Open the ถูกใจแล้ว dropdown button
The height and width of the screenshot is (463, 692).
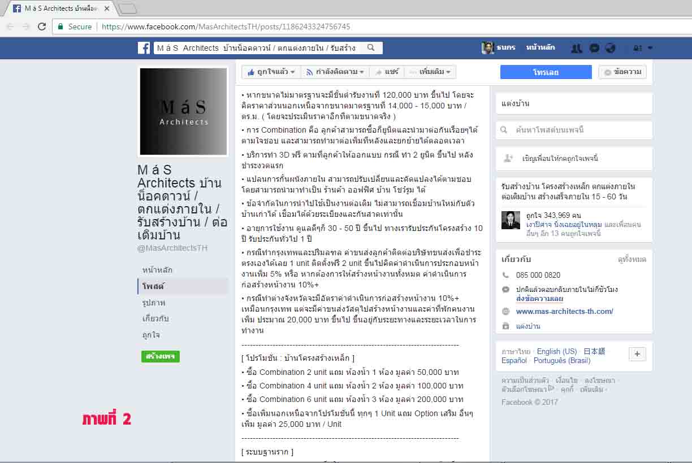pyautogui.click(x=271, y=72)
